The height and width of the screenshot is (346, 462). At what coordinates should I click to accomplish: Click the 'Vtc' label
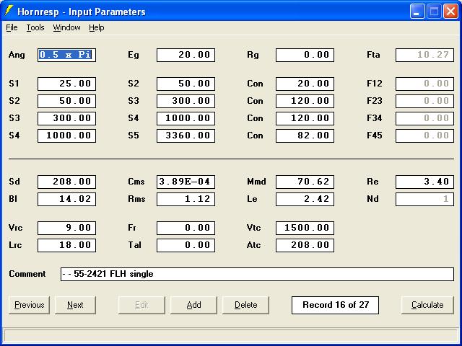point(253,228)
